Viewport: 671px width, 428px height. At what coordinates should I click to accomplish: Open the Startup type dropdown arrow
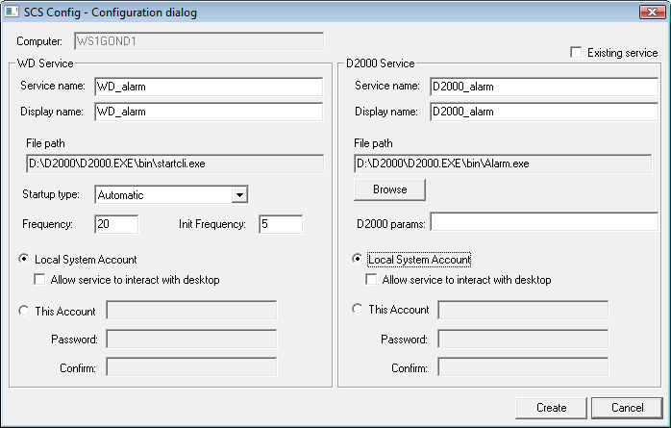point(240,195)
